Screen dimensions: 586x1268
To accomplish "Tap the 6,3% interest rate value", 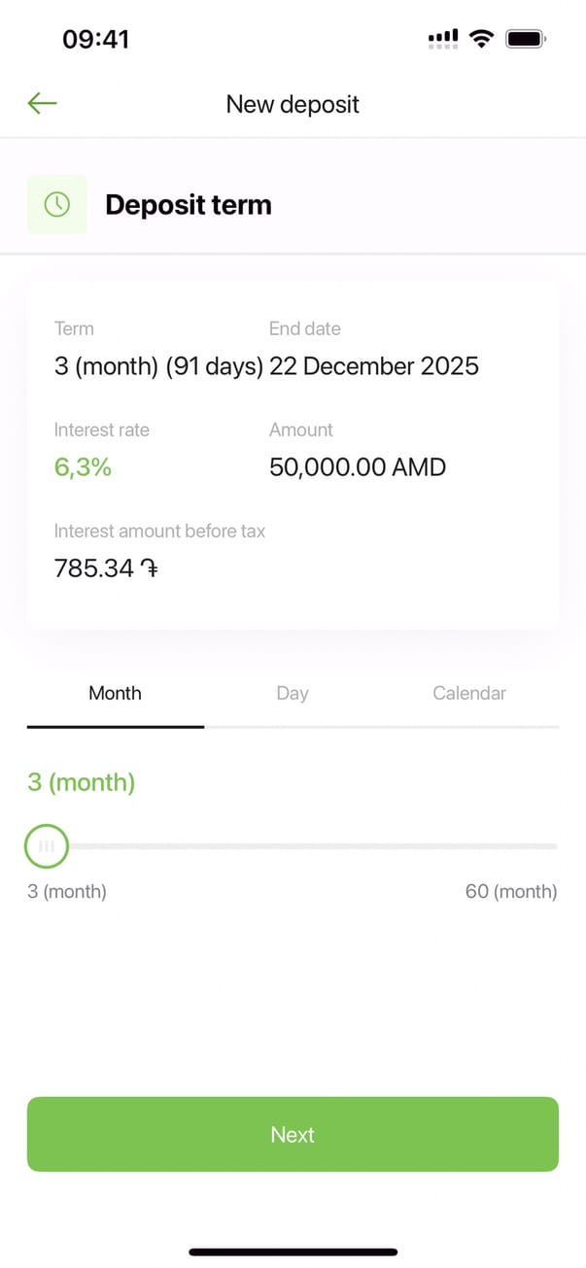I will coord(83,467).
